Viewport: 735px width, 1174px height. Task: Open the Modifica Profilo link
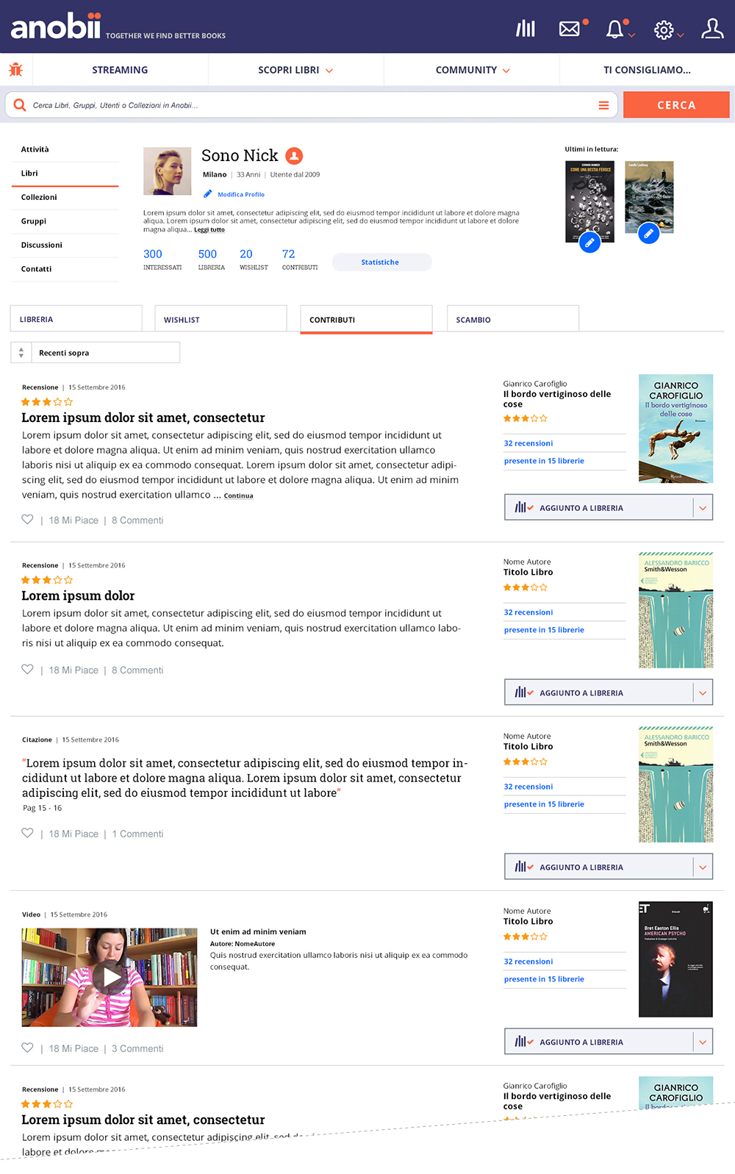pyautogui.click(x=241, y=195)
